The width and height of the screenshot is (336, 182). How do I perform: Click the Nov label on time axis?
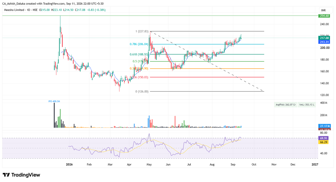click(274, 165)
